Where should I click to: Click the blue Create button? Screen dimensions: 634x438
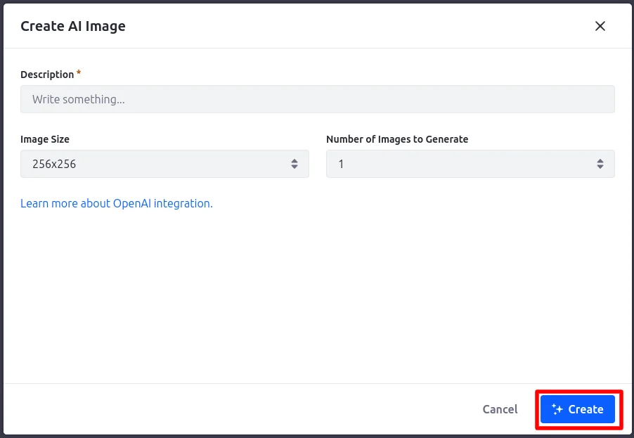click(x=577, y=409)
